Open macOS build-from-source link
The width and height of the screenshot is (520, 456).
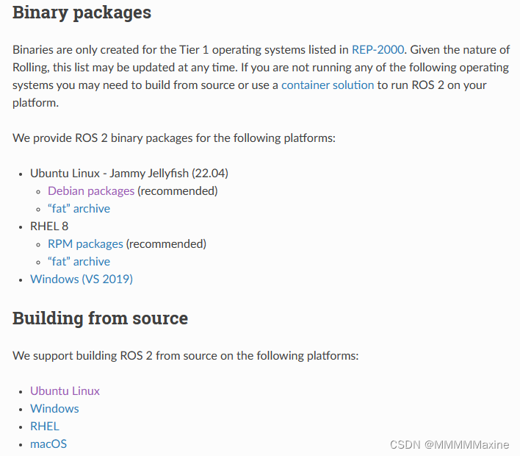pyautogui.click(x=48, y=443)
